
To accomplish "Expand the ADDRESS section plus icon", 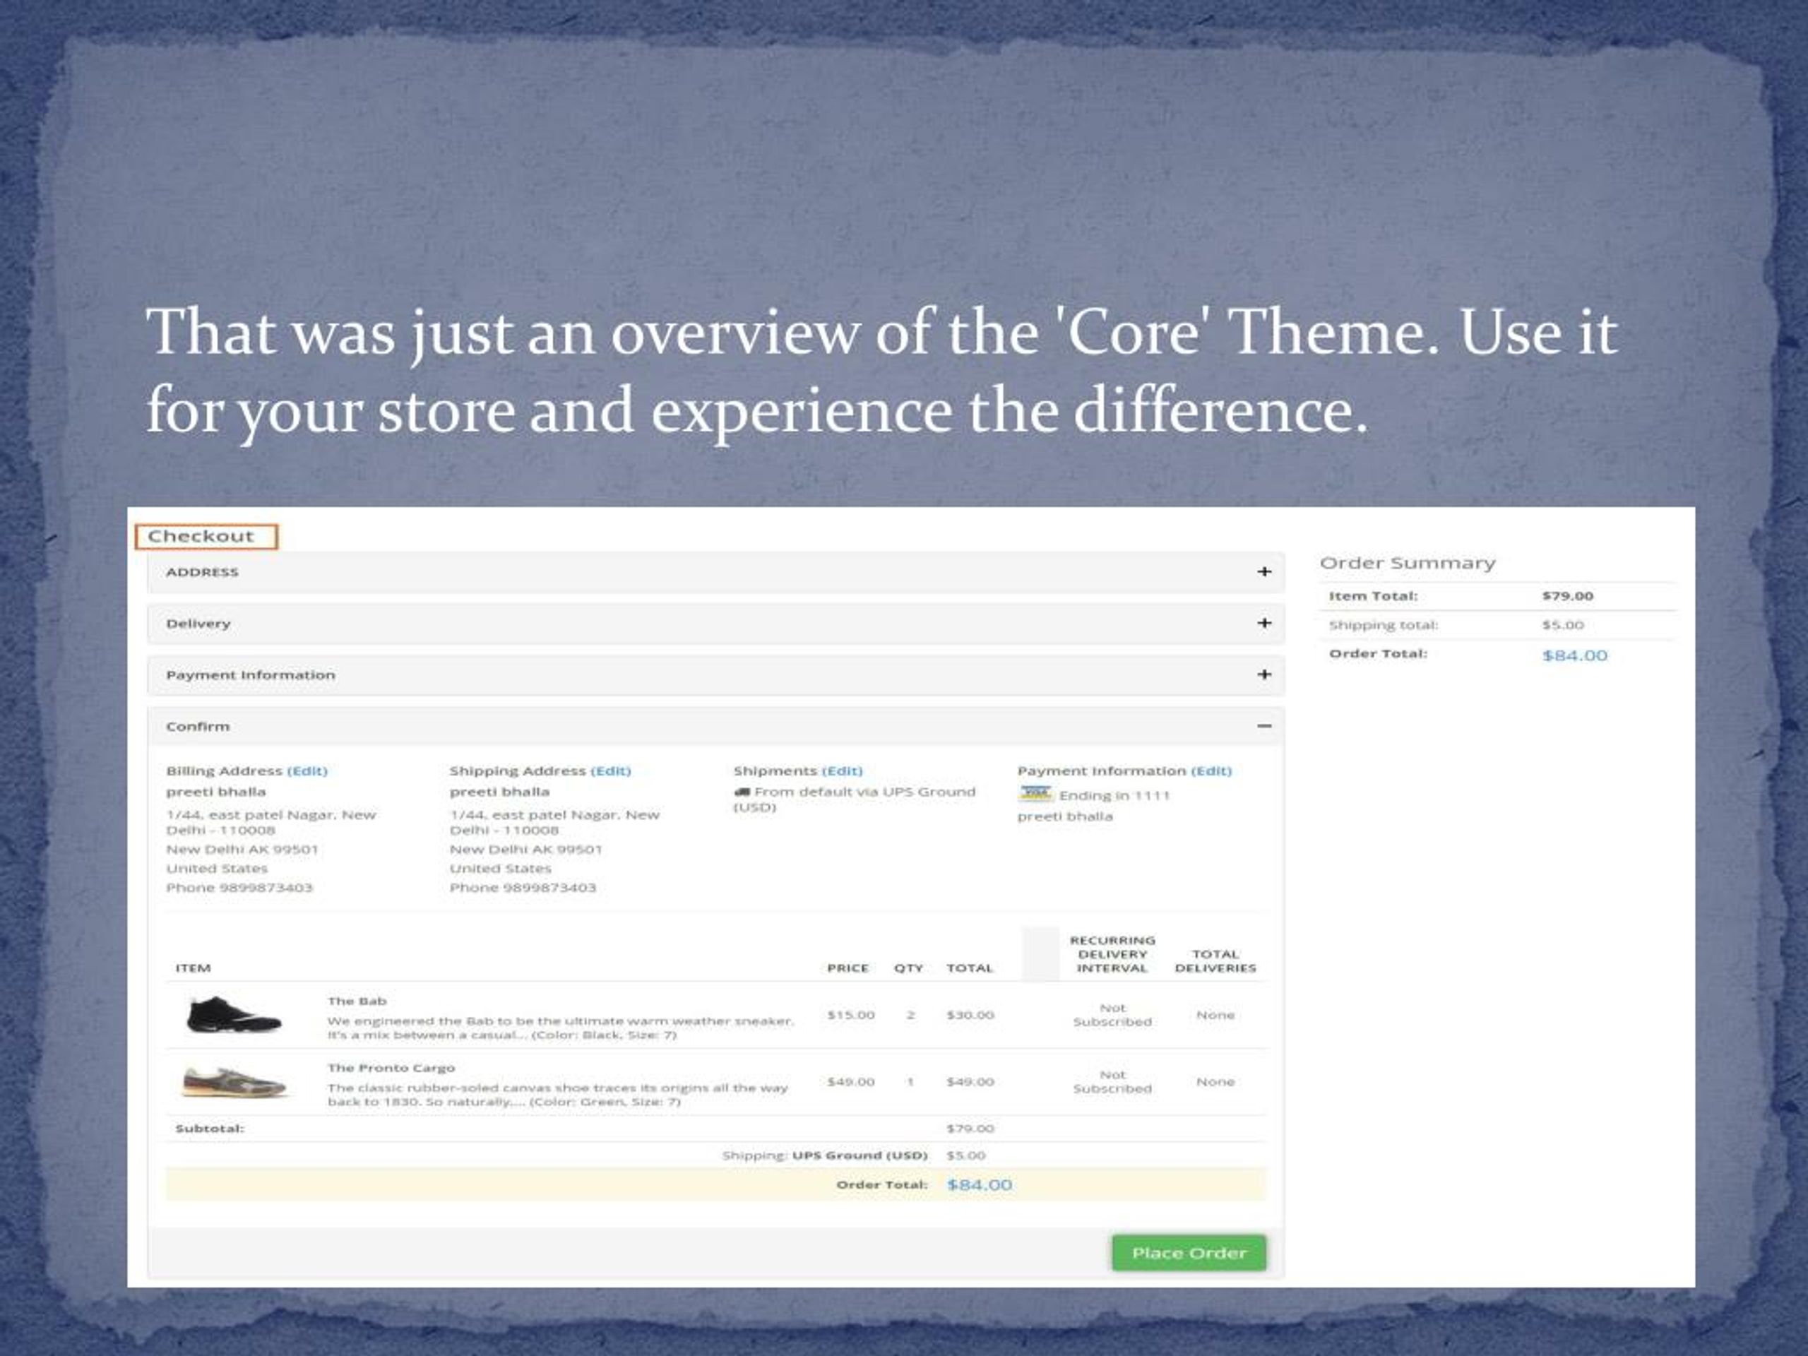I will click(1263, 571).
